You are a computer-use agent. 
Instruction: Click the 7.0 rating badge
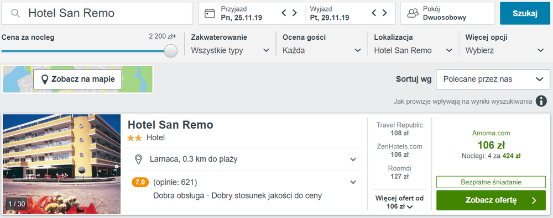click(x=140, y=183)
